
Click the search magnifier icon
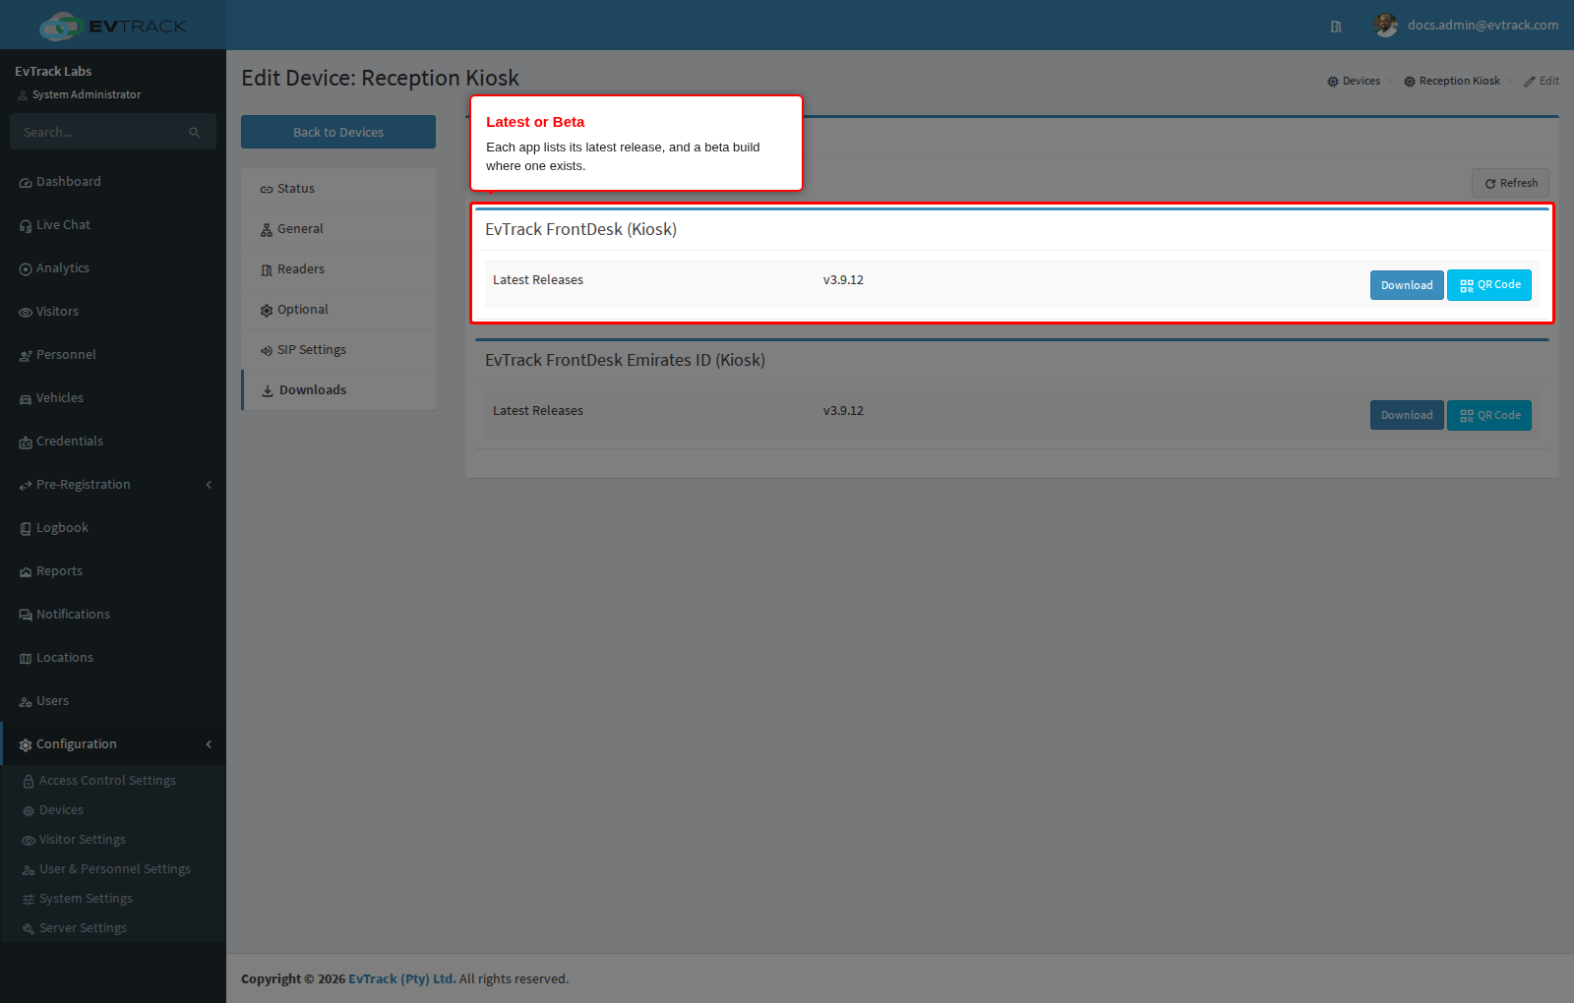pyautogui.click(x=195, y=133)
